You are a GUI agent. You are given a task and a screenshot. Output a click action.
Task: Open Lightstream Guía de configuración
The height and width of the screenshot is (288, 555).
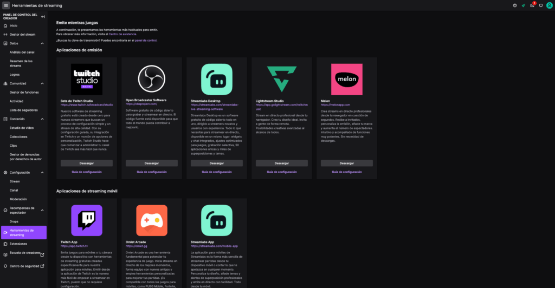click(x=282, y=172)
